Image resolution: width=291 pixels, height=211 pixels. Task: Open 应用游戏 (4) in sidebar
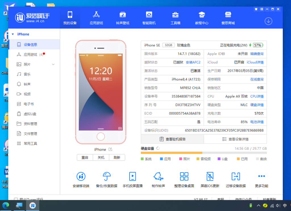pyautogui.click(x=34, y=54)
